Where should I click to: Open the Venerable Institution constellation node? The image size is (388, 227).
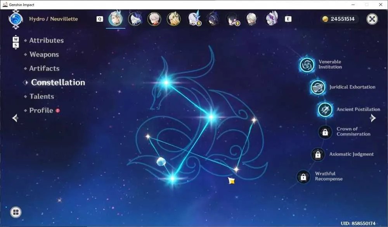tap(307, 65)
